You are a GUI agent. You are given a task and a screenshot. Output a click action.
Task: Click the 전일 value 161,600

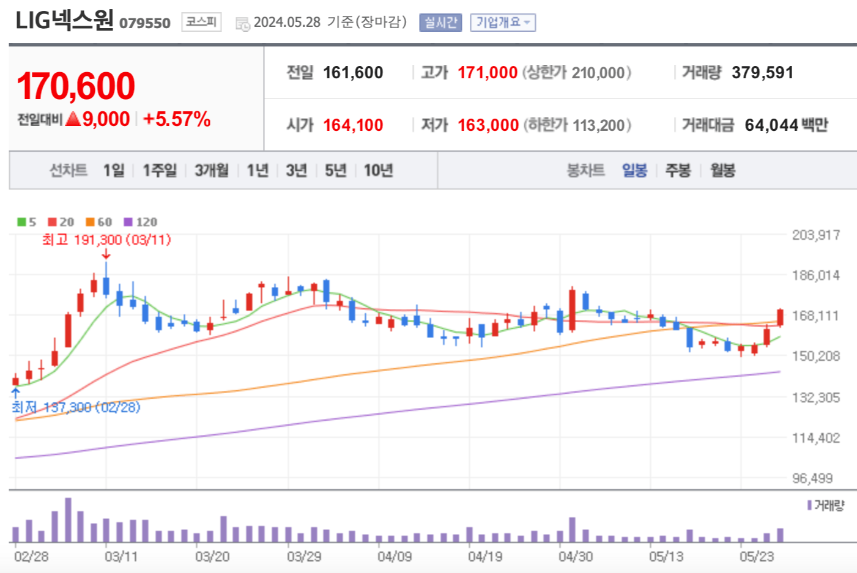(353, 73)
